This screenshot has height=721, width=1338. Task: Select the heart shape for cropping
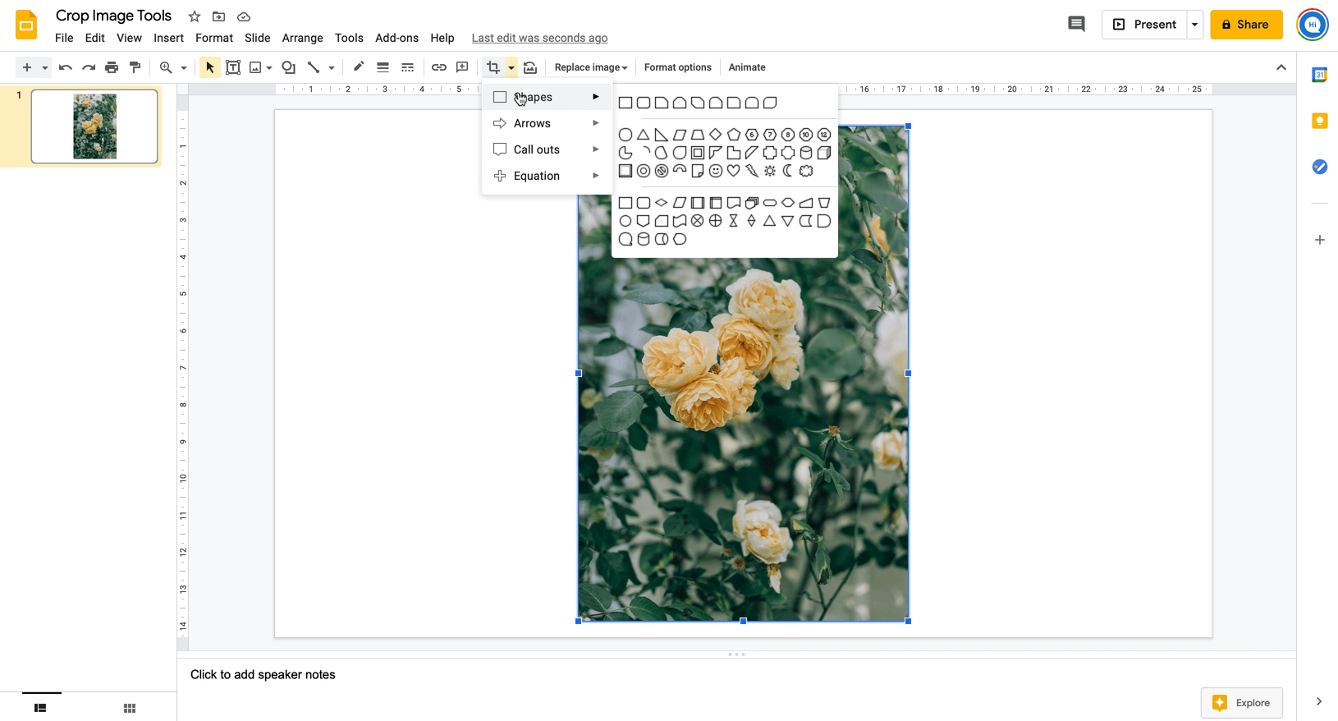[x=734, y=171]
